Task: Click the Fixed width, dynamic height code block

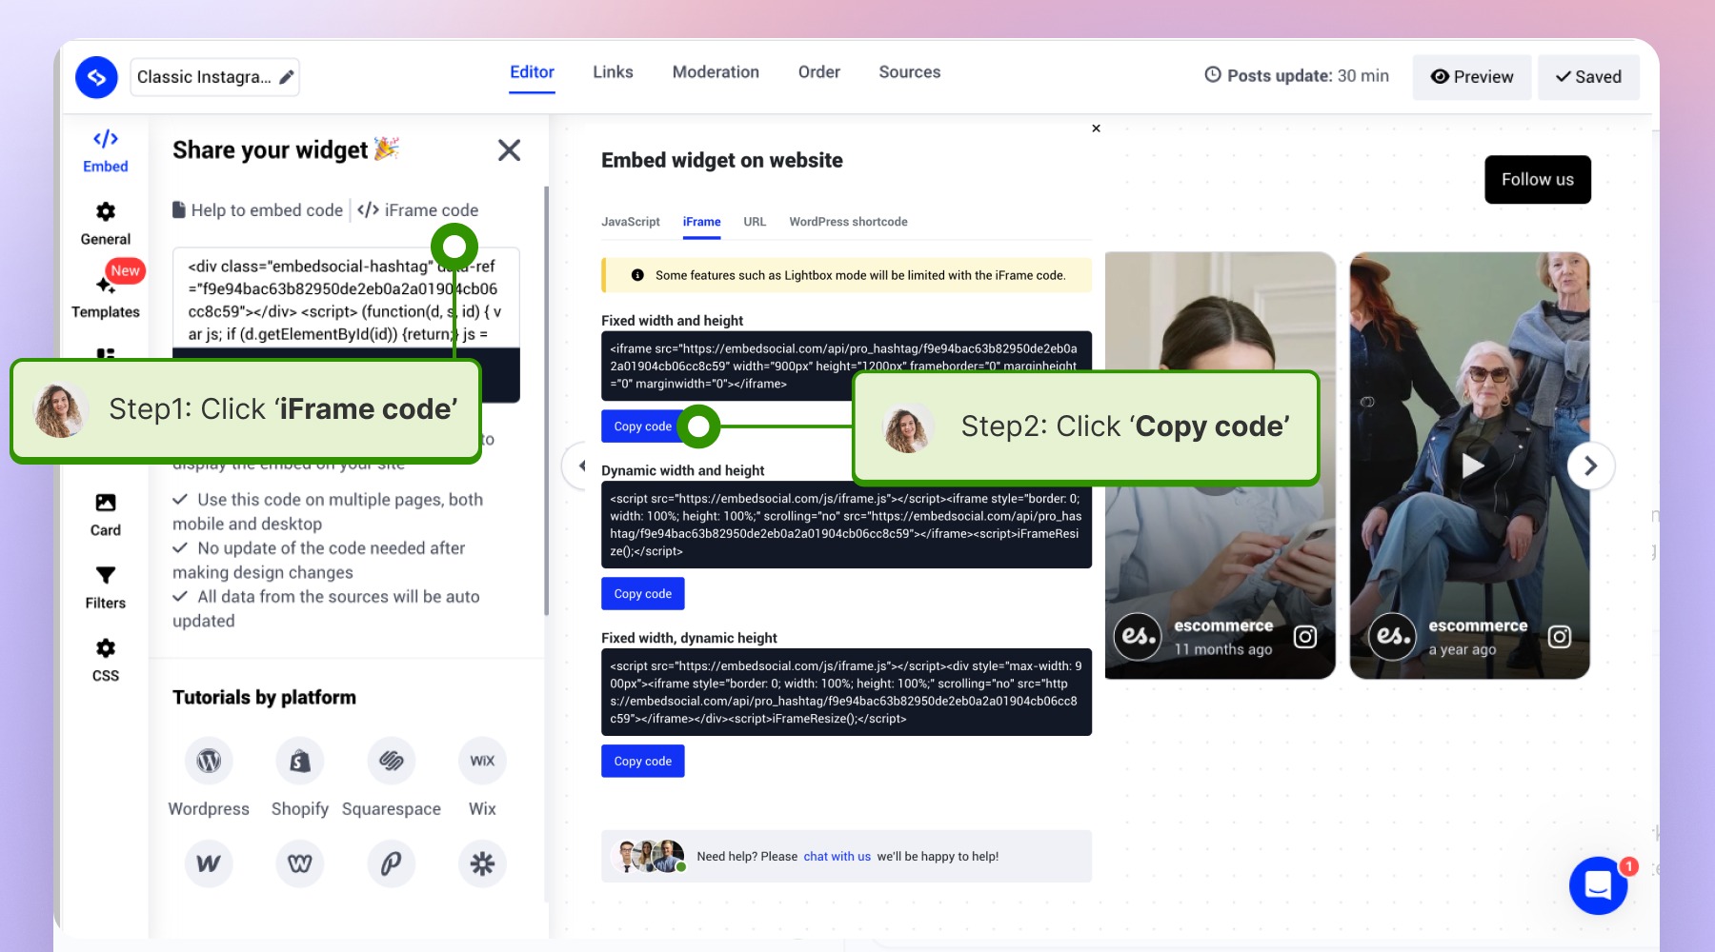Action: click(846, 692)
